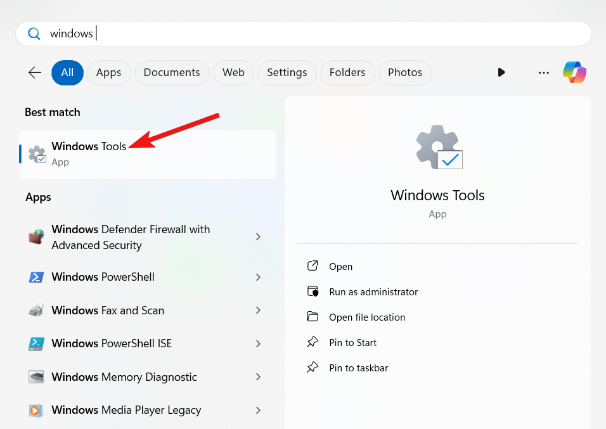The width and height of the screenshot is (606, 429).
Task: Expand the Windows Fax and Scan chevron
Action: click(258, 311)
